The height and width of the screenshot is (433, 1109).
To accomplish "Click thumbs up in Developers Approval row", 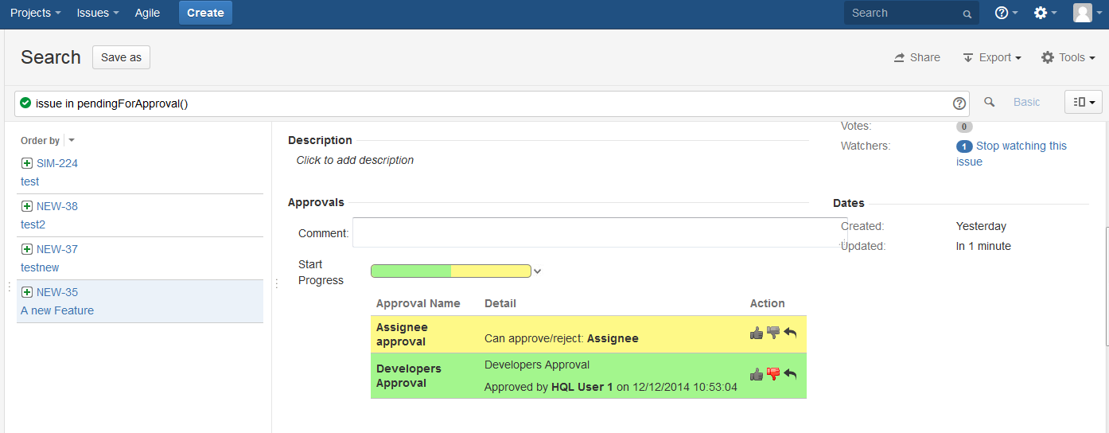I will click(x=757, y=374).
